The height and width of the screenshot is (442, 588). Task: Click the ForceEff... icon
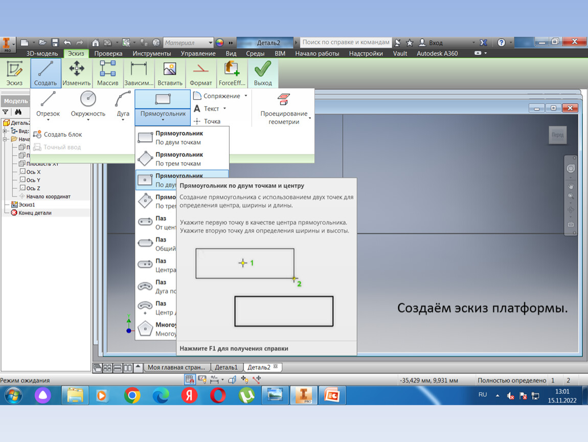pyautogui.click(x=232, y=74)
